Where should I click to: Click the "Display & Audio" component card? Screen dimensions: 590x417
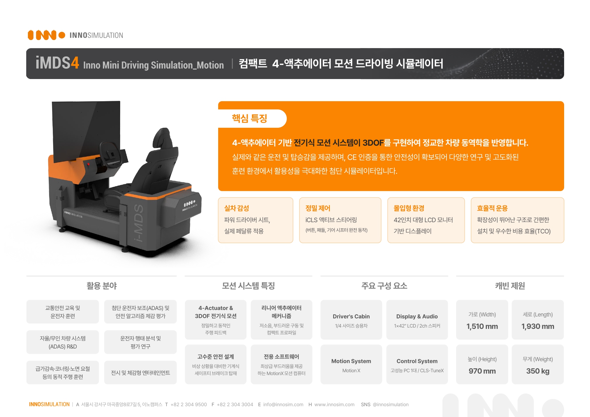pos(417,320)
